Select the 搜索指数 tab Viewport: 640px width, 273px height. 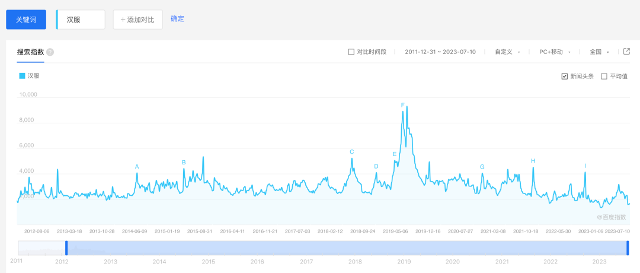(31, 52)
